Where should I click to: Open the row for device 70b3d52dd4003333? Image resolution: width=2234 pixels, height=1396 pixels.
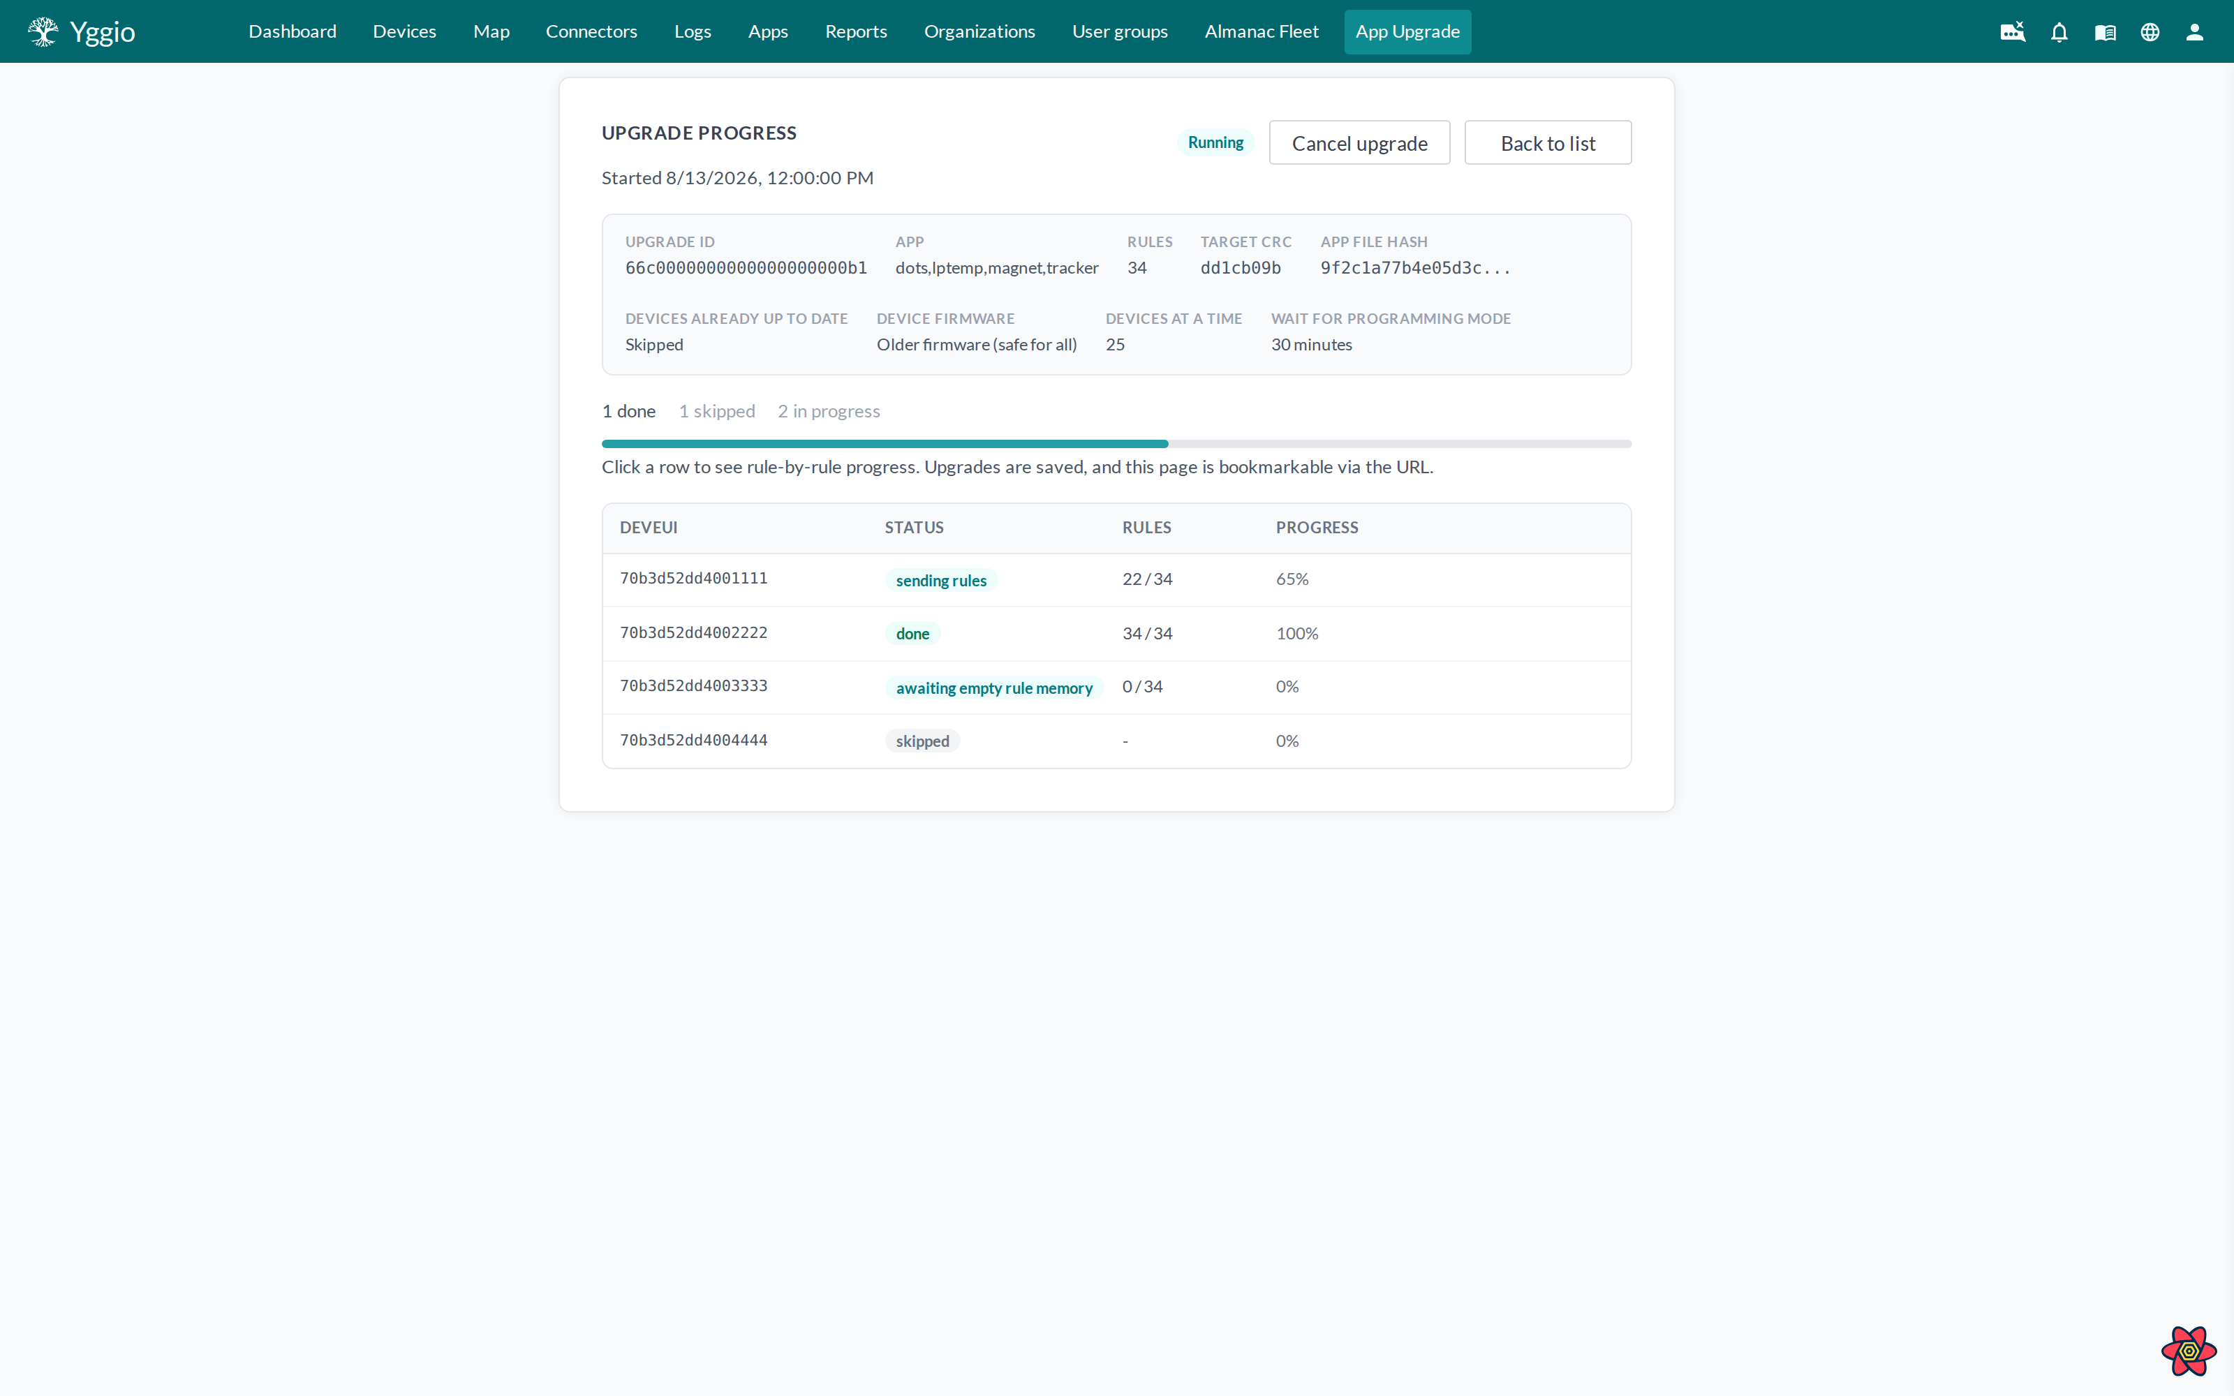coord(1116,687)
